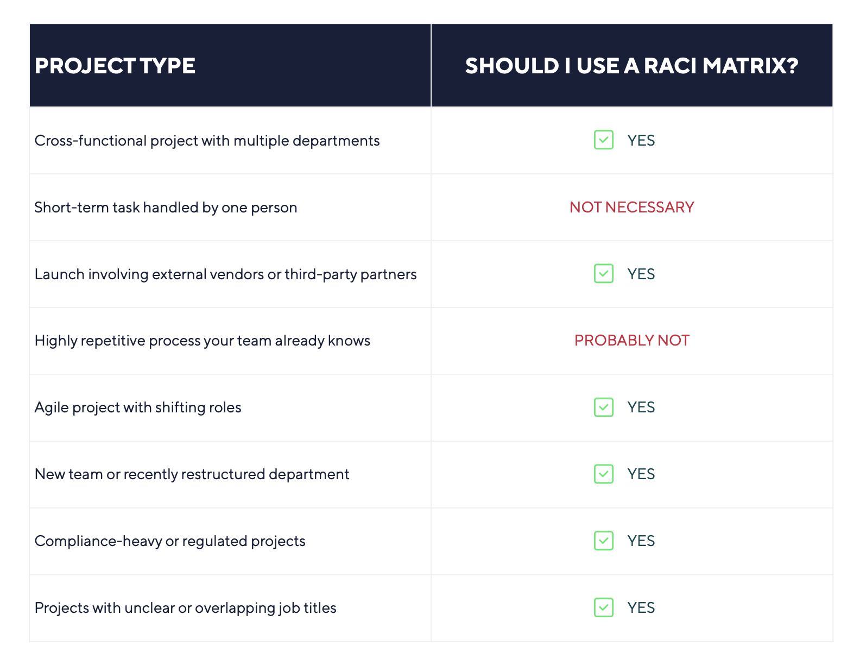Click 'Short-term task handled by one person'
The width and height of the screenshot is (860, 665).
pyautogui.click(x=166, y=208)
